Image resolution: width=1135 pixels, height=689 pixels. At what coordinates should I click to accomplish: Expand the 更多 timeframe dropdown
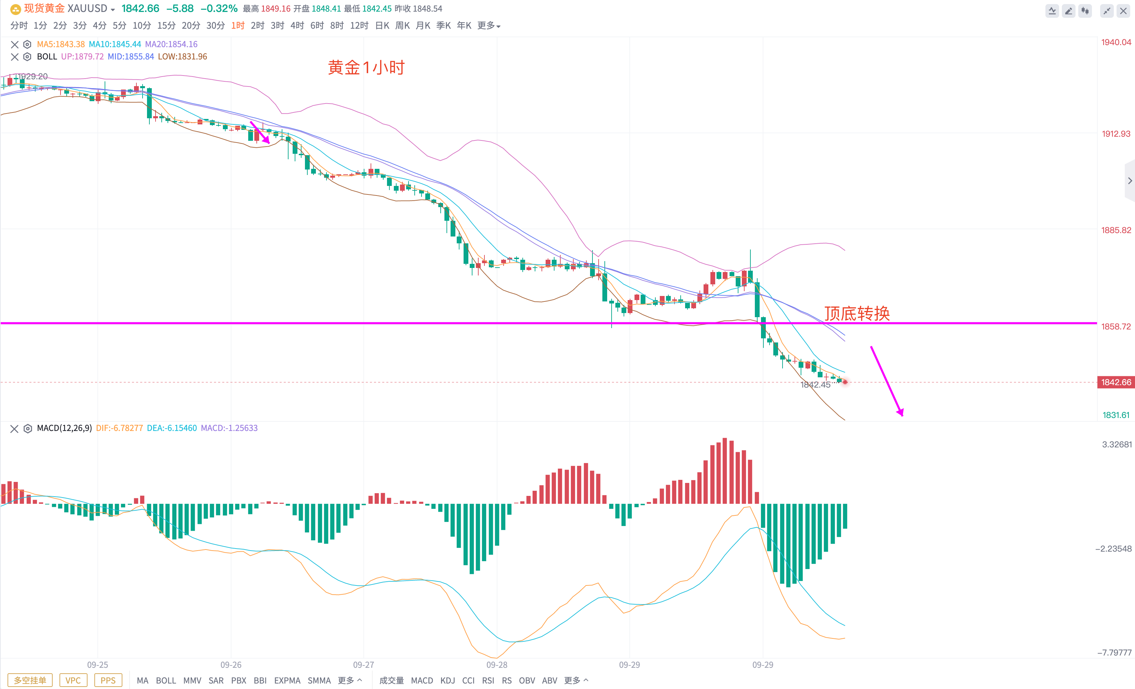[x=489, y=26]
